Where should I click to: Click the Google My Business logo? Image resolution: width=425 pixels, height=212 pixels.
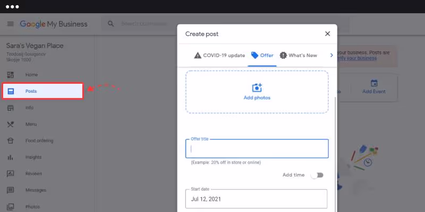point(54,24)
